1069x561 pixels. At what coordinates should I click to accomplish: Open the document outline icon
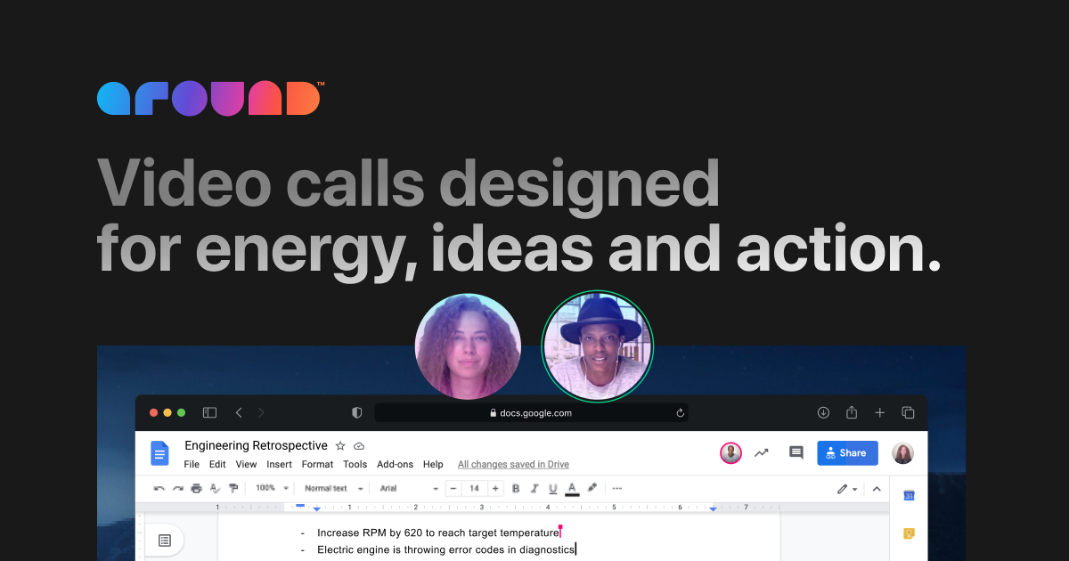(x=165, y=541)
